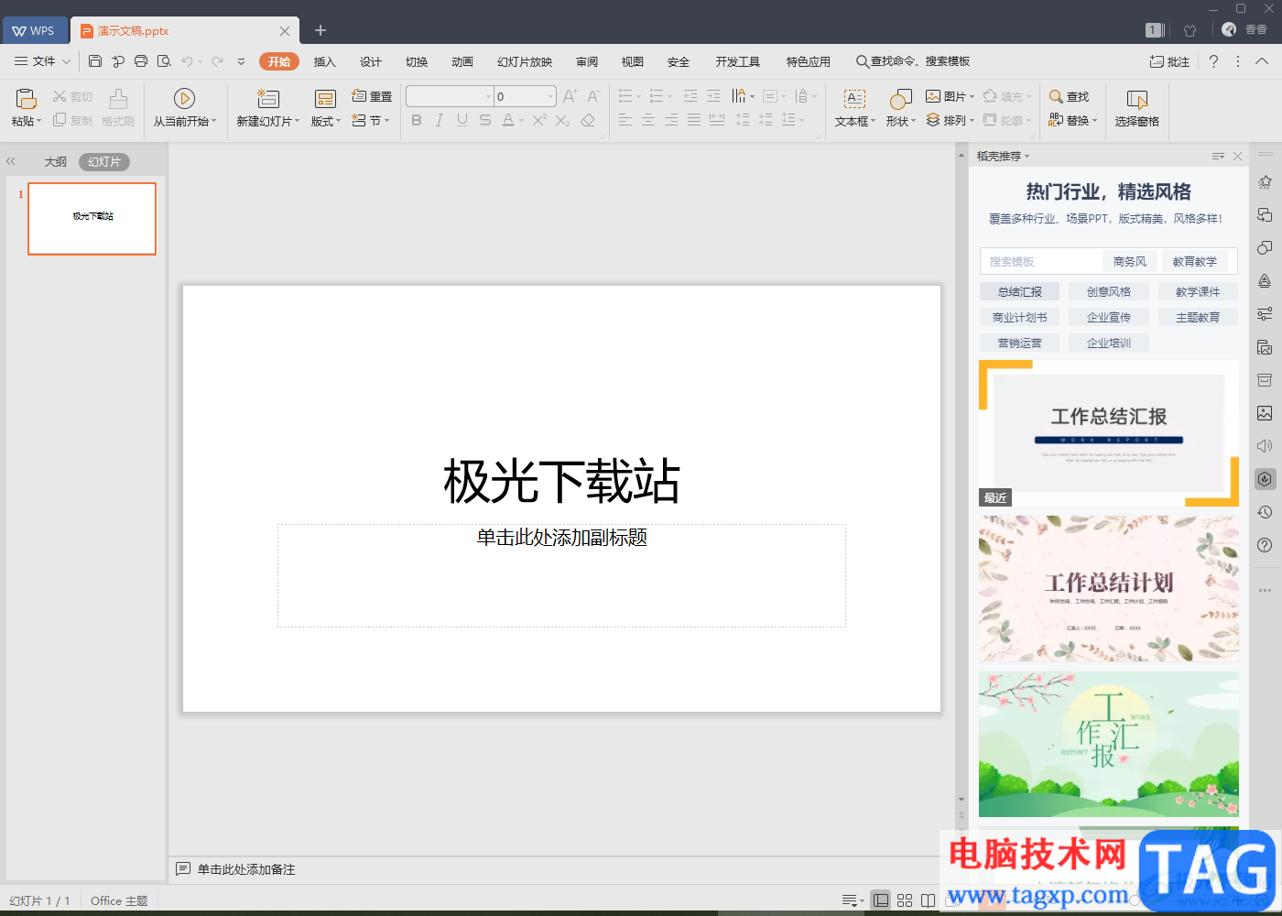Click the Comment (批注) button
The image size is (1282, 916).
[x=1169, y=61]
